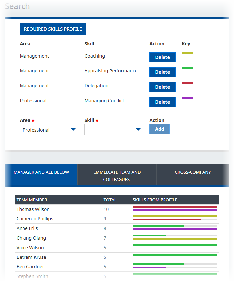
Task: Remove the Delegation skill
Action: [x=162, y=87]
